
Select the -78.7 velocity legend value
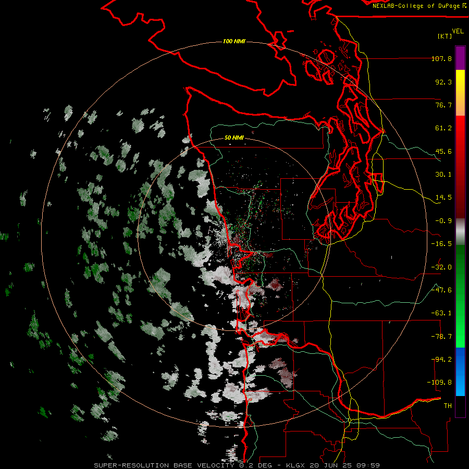(x=441, y=337)
